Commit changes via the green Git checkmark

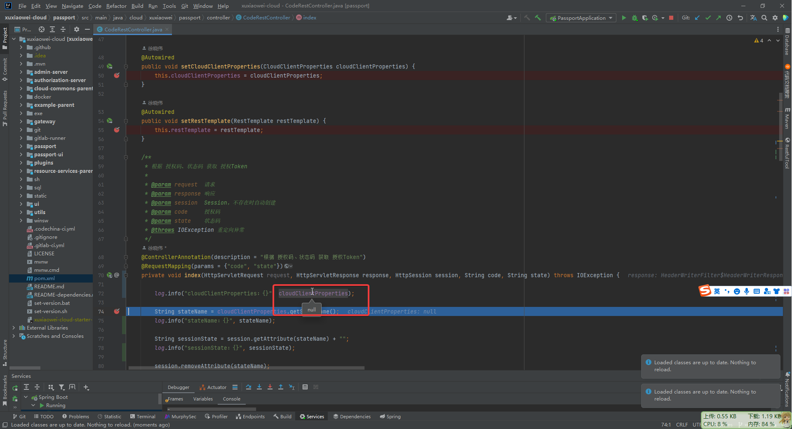(708, 18)
